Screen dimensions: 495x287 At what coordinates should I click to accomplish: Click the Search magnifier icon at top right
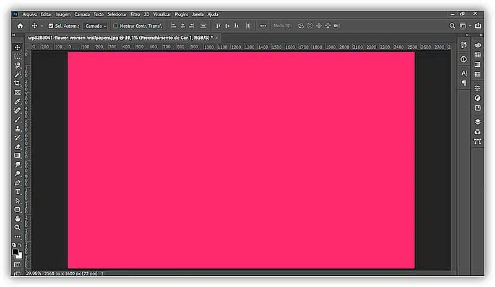click(452, 26)
